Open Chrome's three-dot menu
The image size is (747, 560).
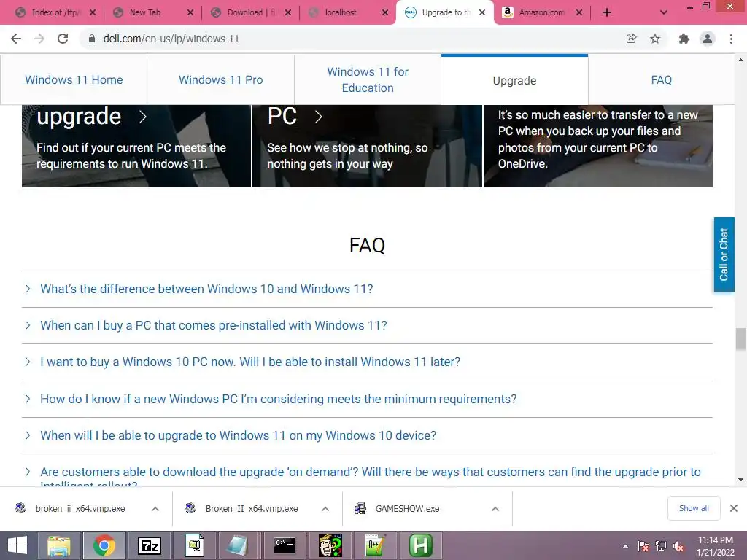click(x=731, y=39)
